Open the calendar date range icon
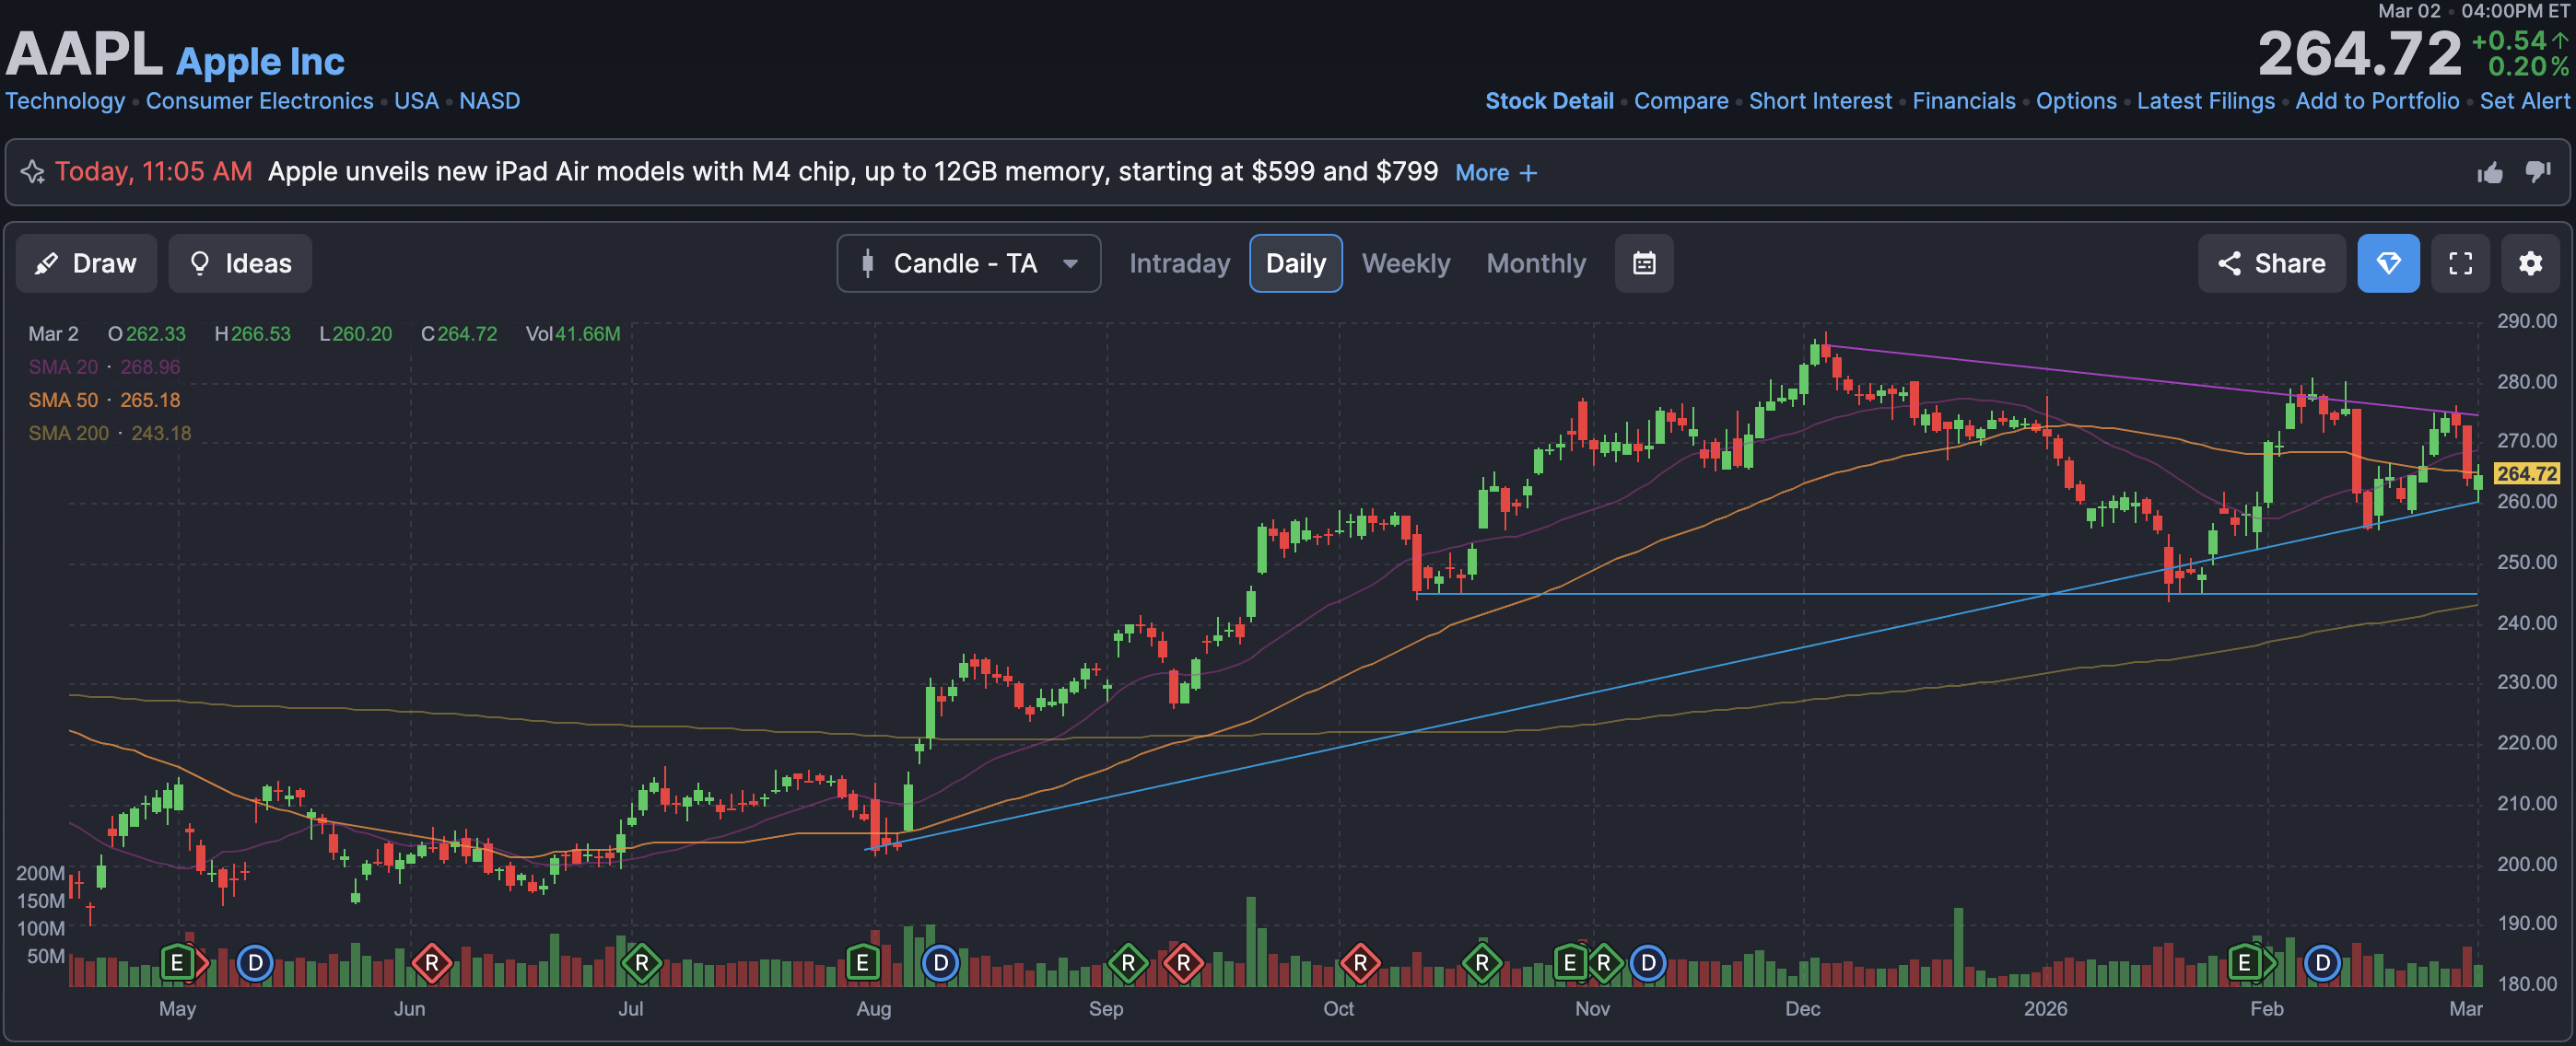Screen dimensions: 2576x1046 [1643, 263]
